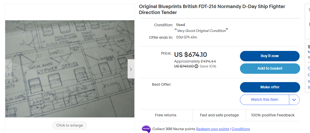The height and width of the screenshot is (133, 310).
Task: Select the Free returns info
Action: 166,115
